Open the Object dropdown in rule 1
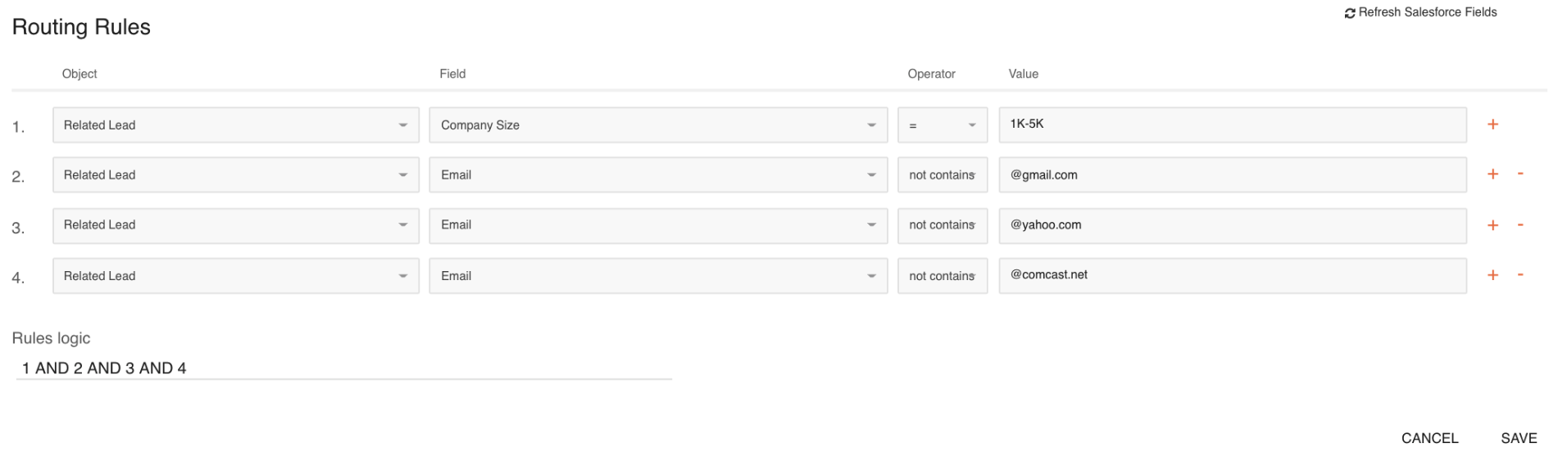1558x457 pixels. [x=235, y=125]
